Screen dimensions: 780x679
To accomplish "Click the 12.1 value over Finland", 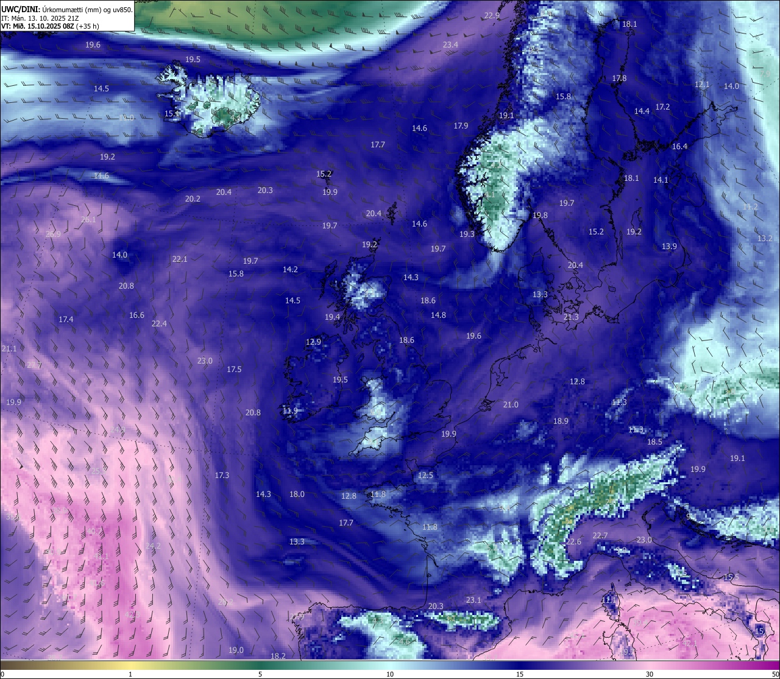I will point(702,85).
